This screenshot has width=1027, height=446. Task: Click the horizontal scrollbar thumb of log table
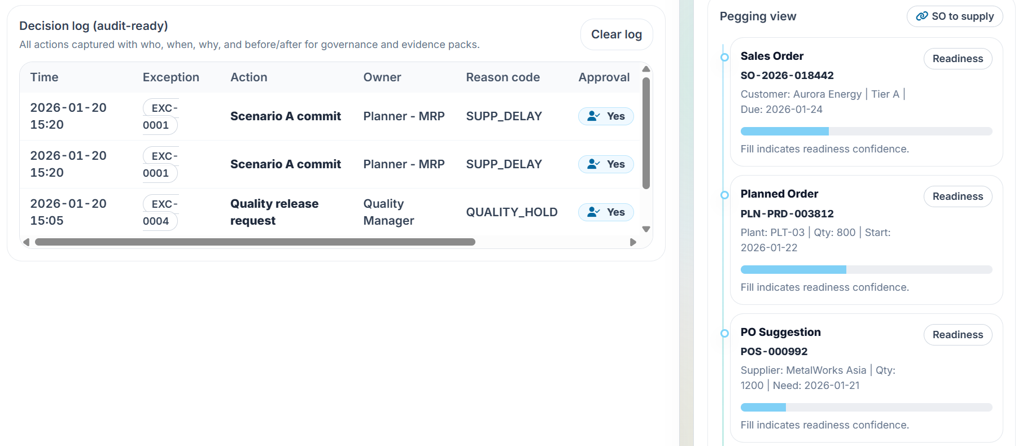pyautogui.click(x=255, y=242)
